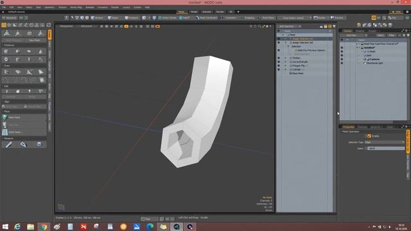Open the Windows Start menu
Image resolution: width=411 pixels, height=231 pixels.
[5, 227]
